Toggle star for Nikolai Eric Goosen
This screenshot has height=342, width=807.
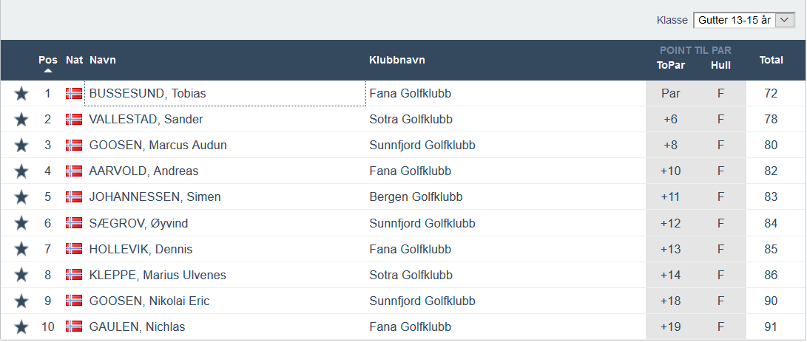click(21, 301)
